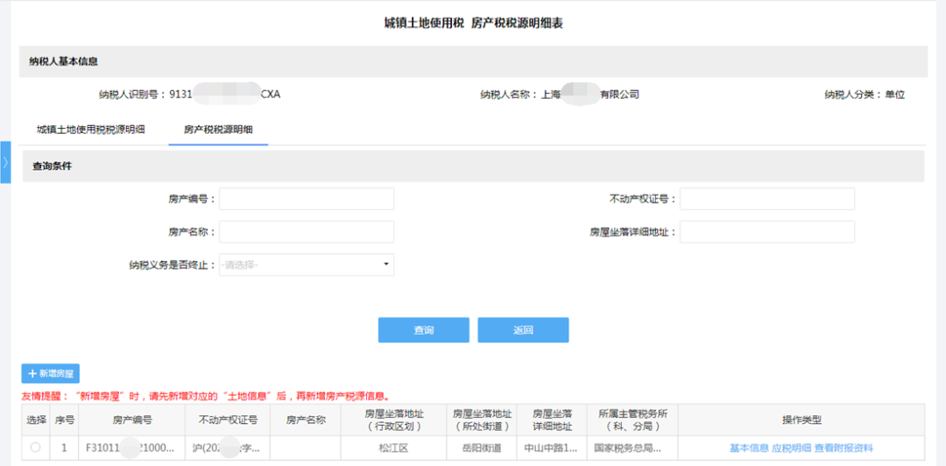Open the 应税明细 link
The width and height of the screenshot is (946, 466).
(x=791, y=448)
